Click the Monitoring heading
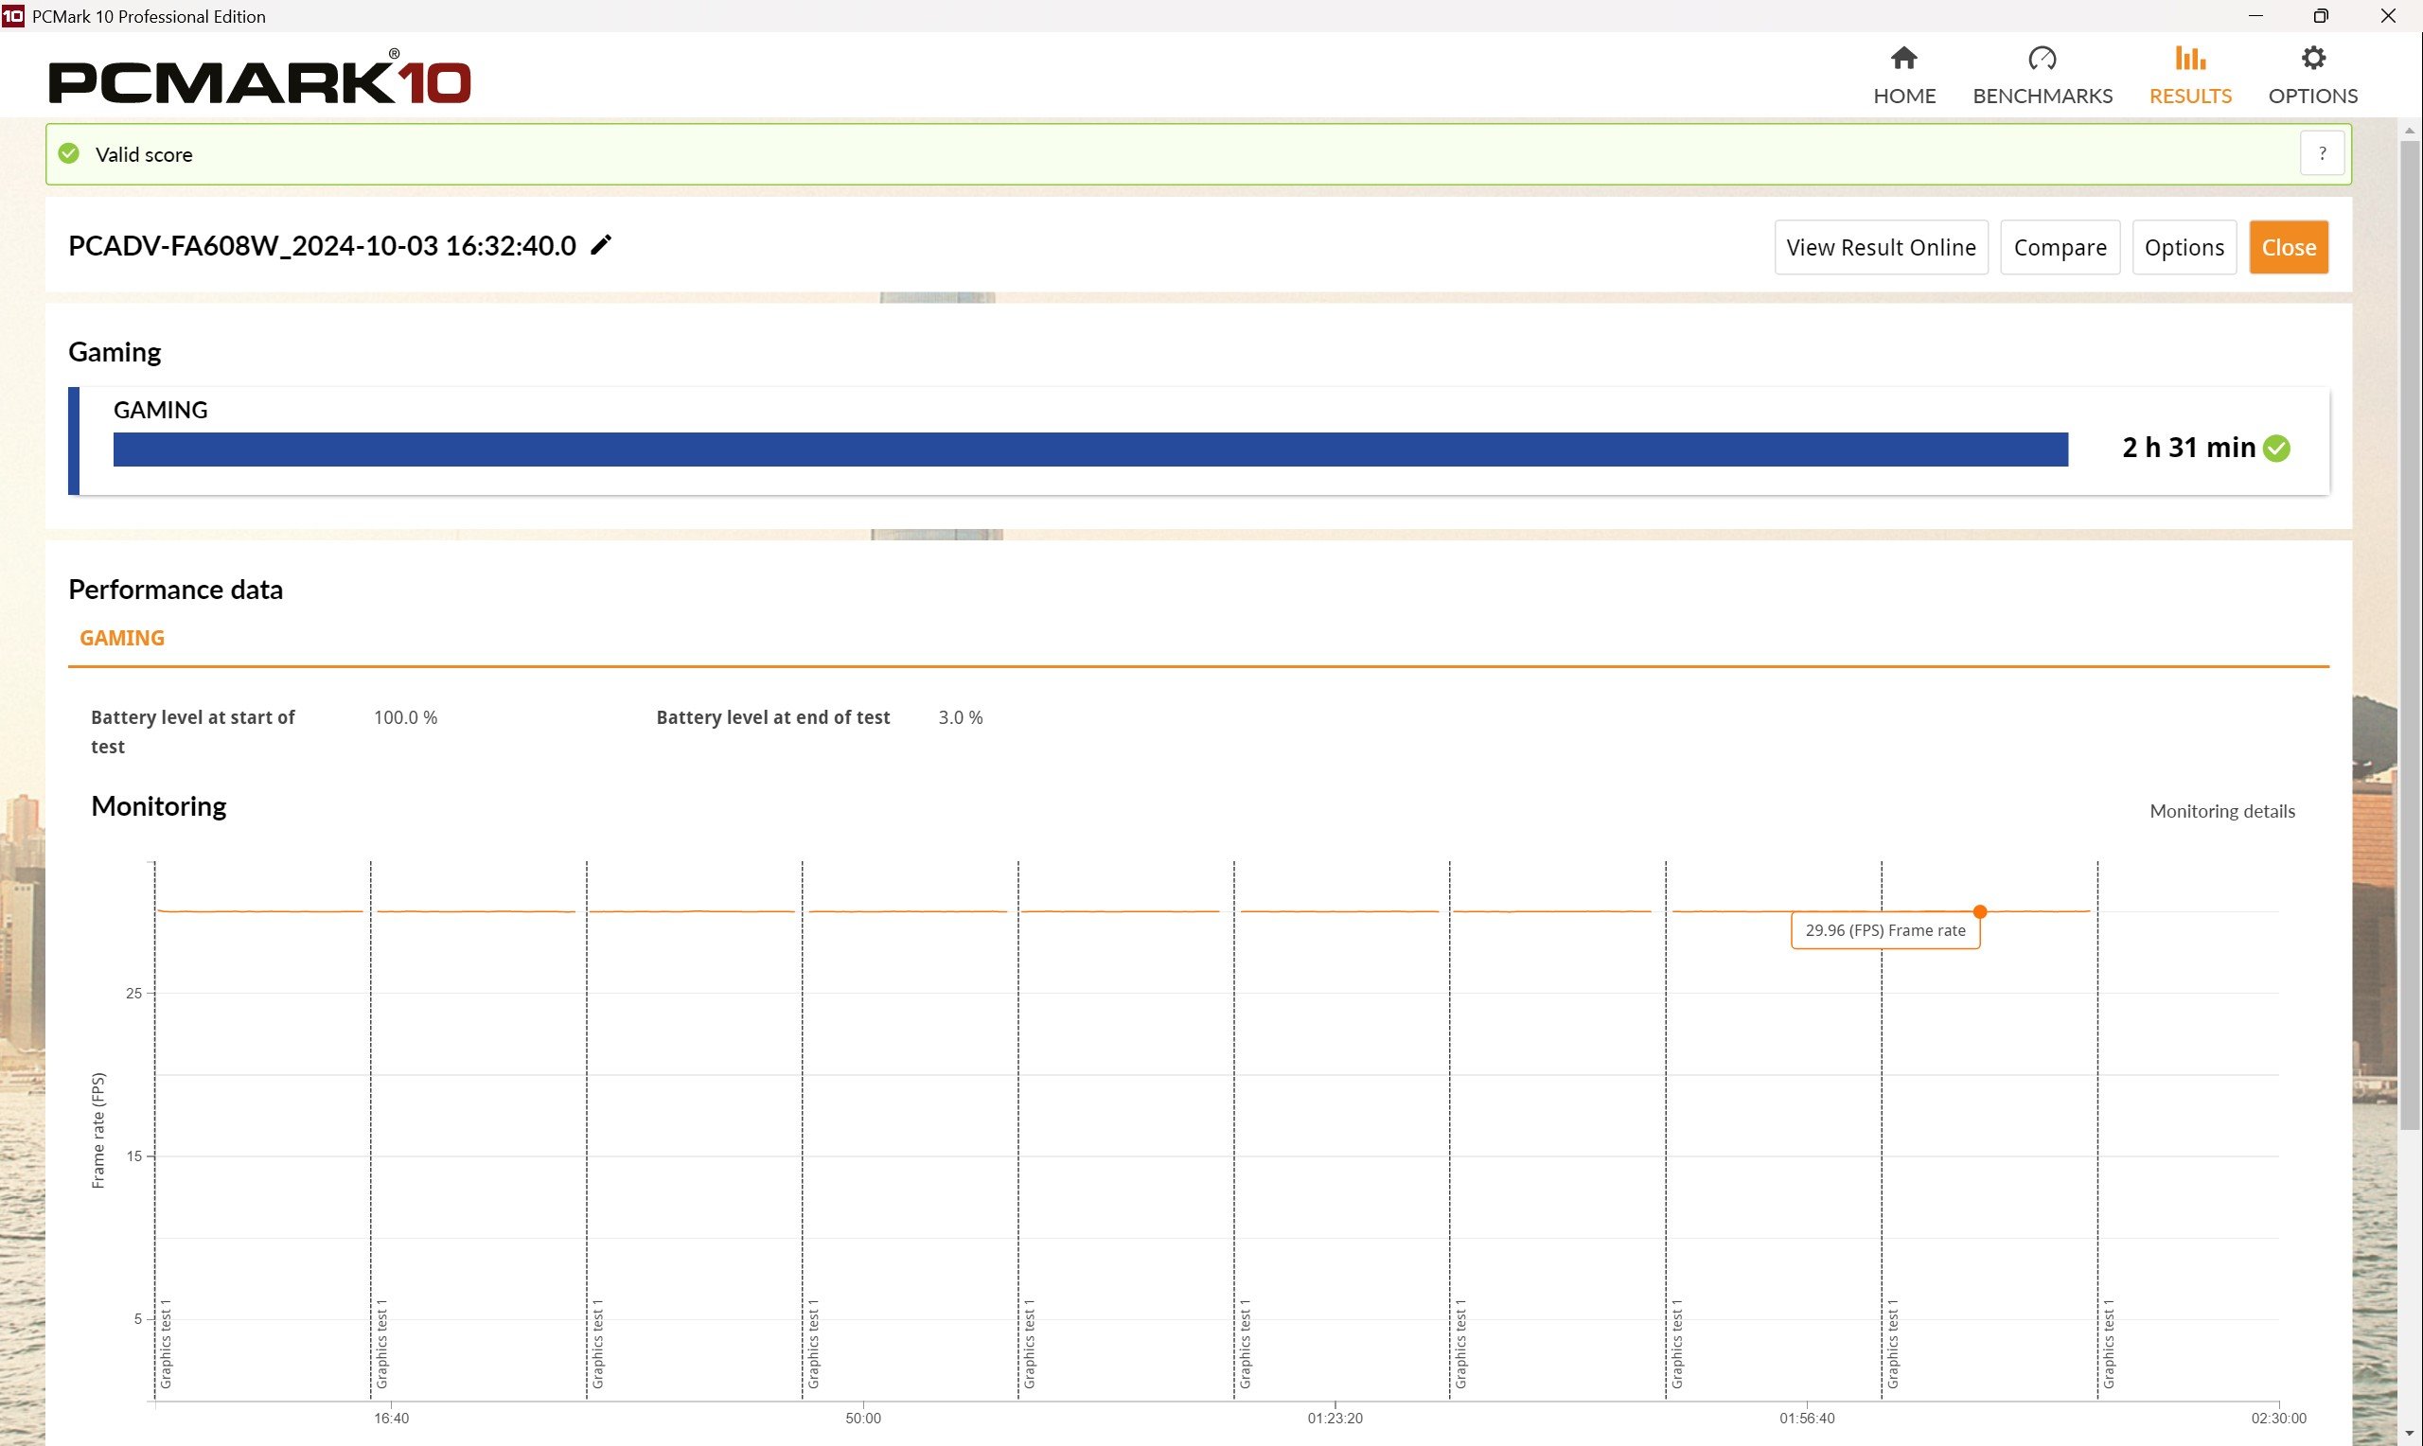 pos(159,806)
